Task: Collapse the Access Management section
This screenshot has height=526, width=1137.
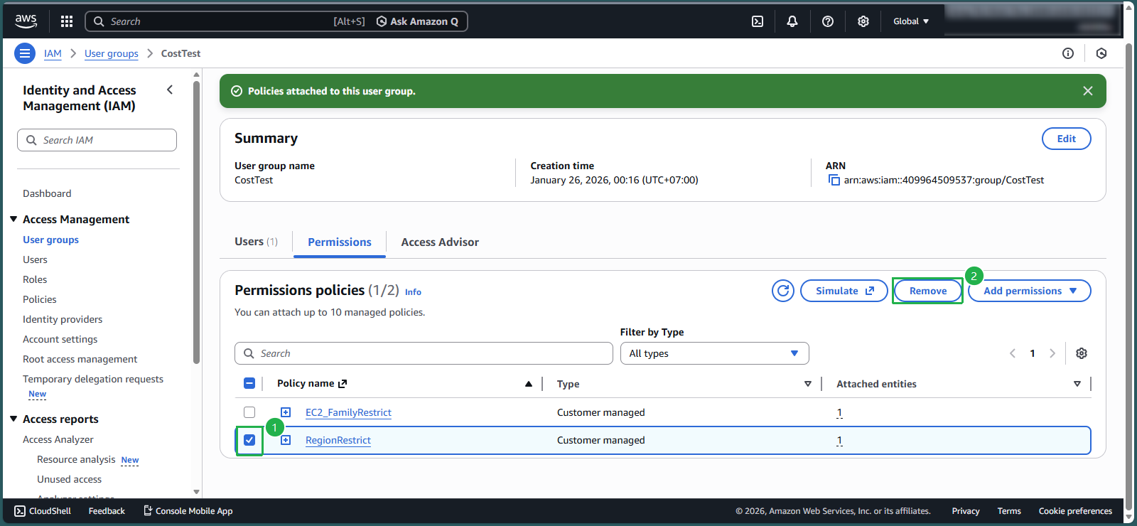Action: [x=14, y=220]
